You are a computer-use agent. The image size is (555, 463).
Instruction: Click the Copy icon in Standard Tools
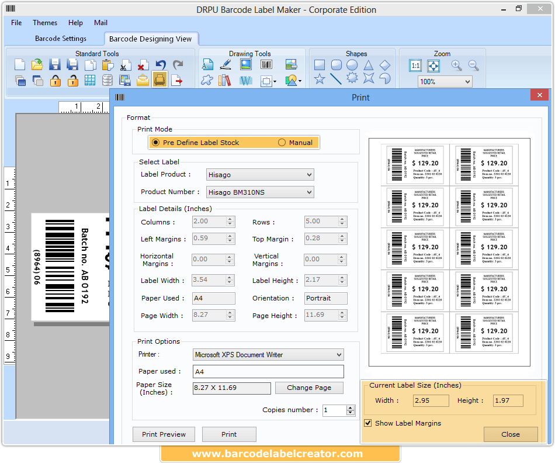(x=90, y=65)
